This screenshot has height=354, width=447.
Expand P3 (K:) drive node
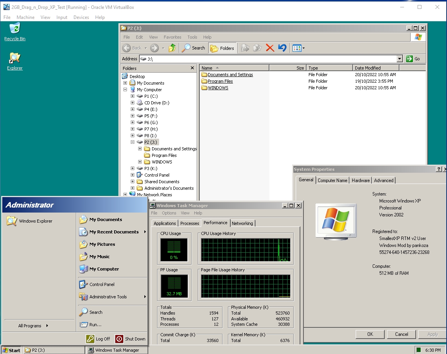click(133, 168)
